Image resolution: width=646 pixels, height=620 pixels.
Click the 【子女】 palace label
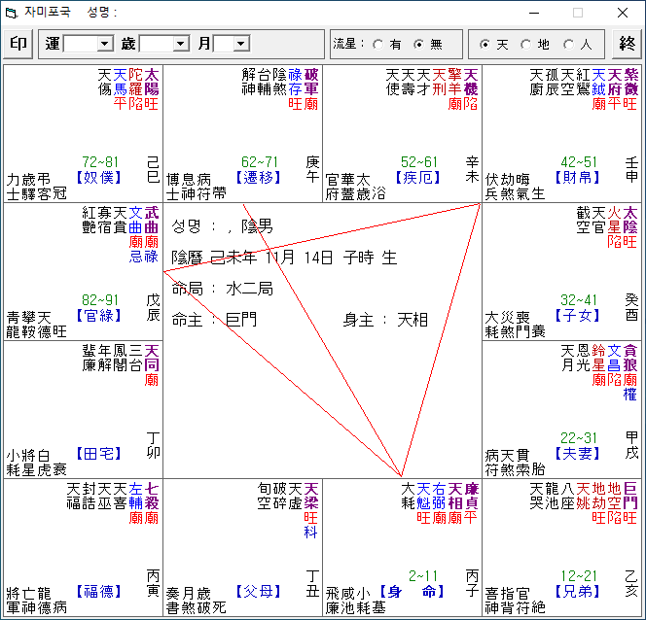(577, 316)
